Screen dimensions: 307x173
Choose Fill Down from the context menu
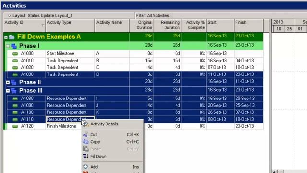click(113, 157)
